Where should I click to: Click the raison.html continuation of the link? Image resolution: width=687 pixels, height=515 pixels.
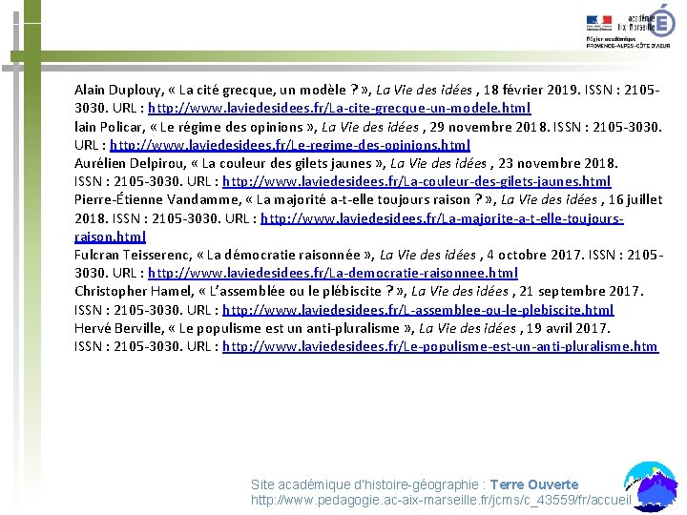[x=110, y=237]
